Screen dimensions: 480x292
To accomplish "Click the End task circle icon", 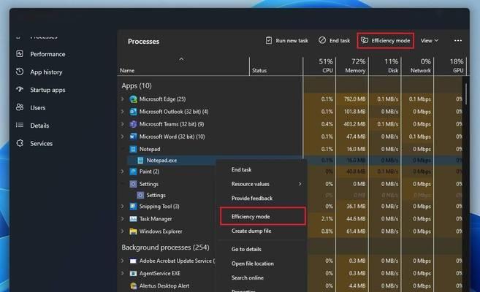I will pos(322,40).
